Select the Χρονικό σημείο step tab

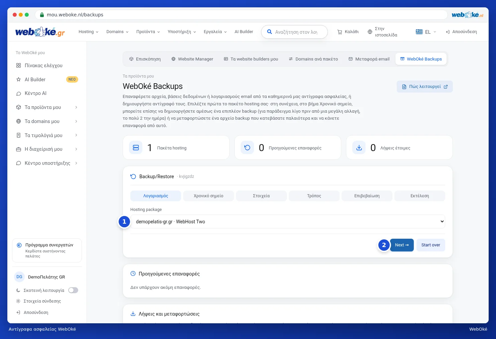[x=209, y=196]
